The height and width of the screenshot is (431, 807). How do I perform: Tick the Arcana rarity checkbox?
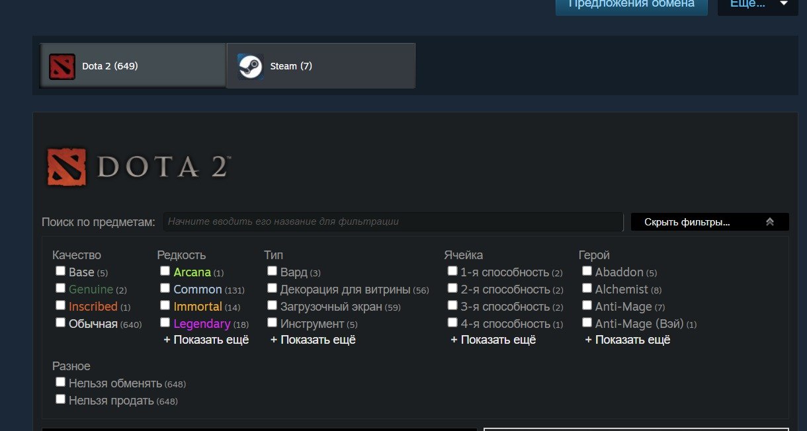pos(165,271)
